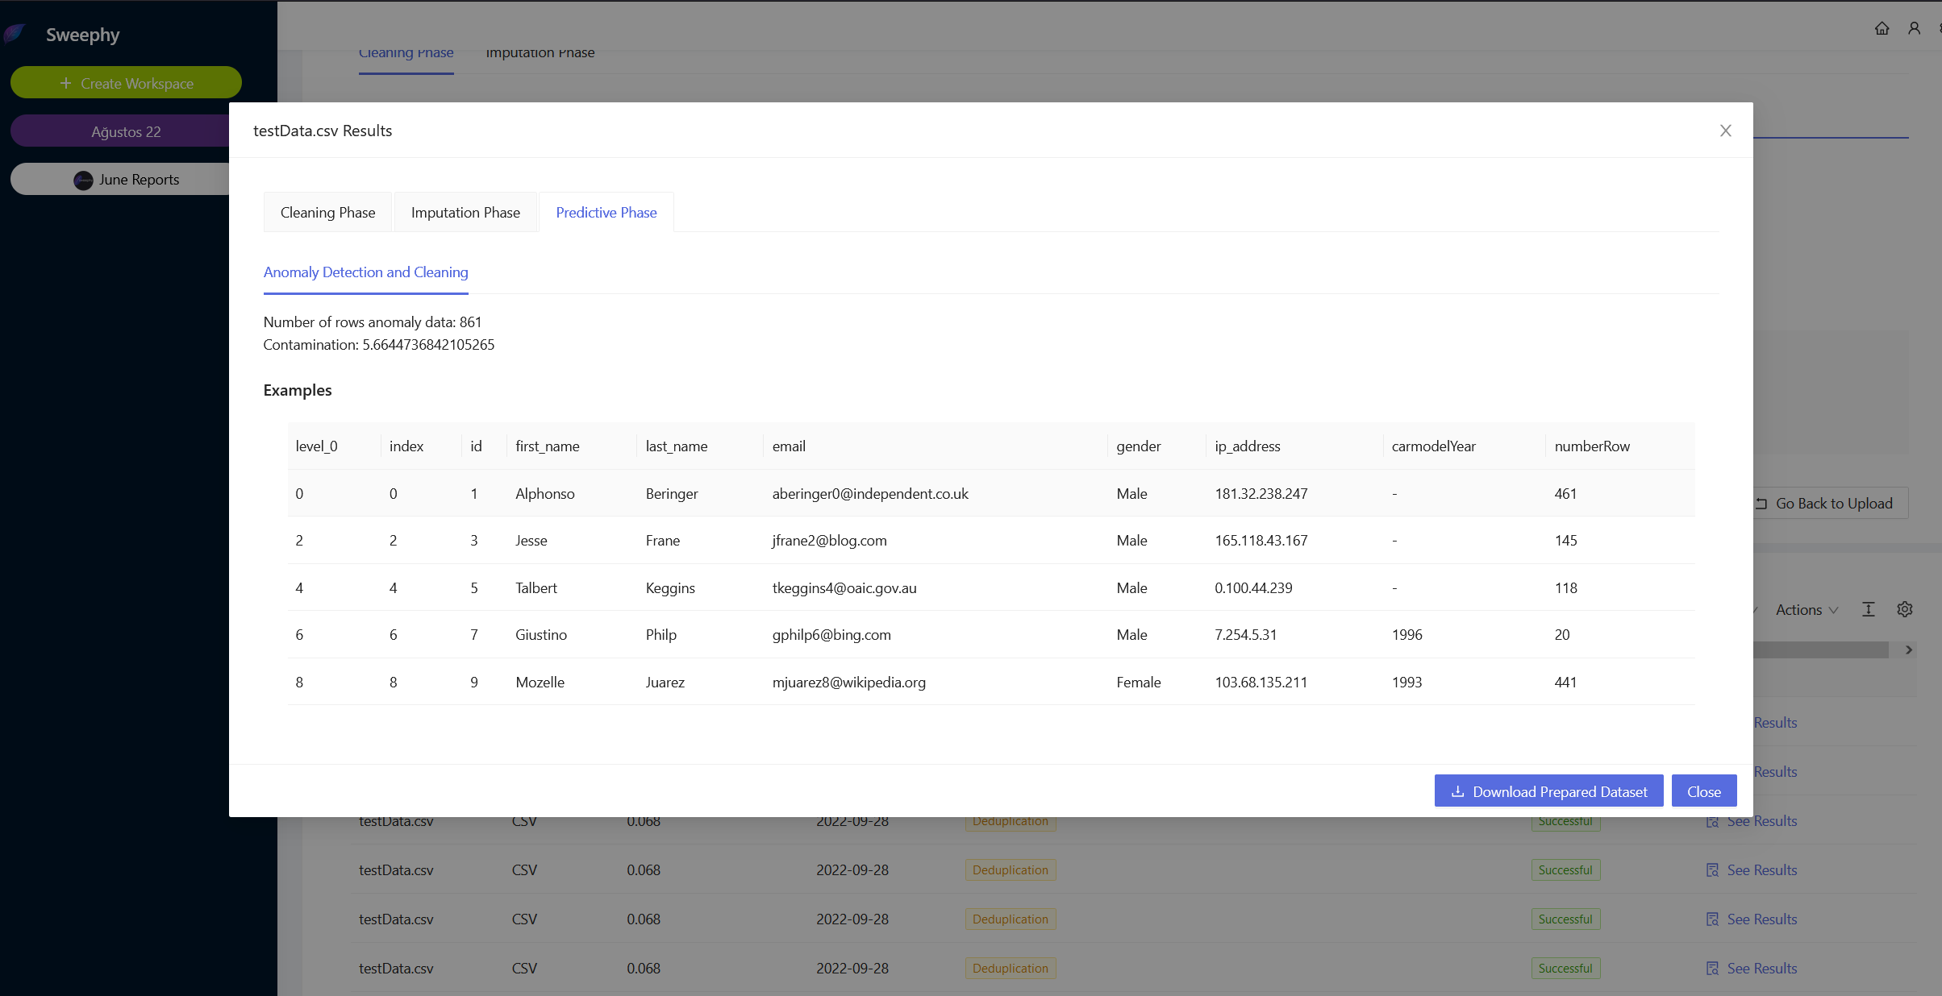Click Number of rows anomaly data text
Screen dimensions: 1942x996
(x=373, y=322)
